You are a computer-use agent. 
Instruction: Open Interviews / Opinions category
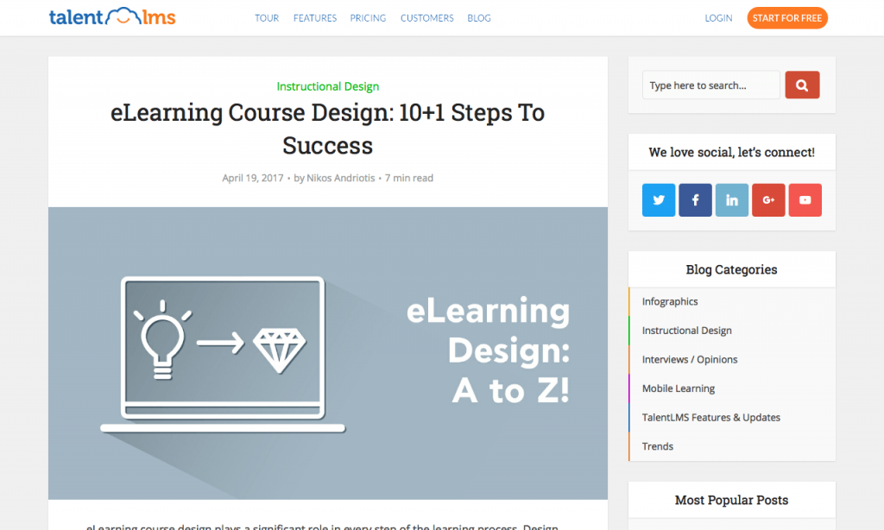point(689,359)
